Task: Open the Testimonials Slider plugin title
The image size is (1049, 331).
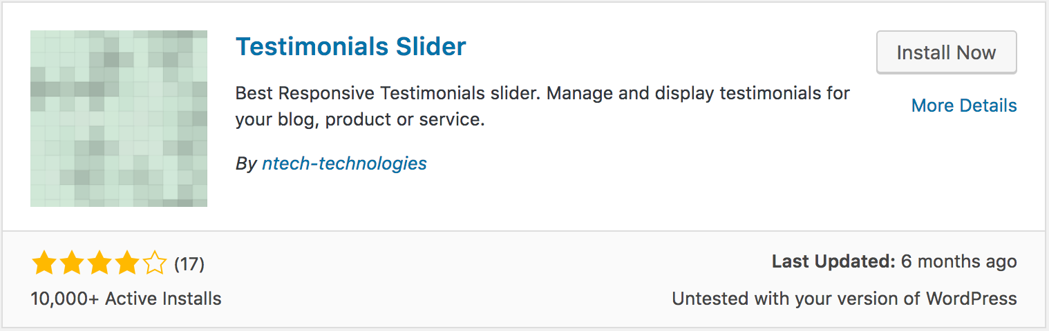Action: 351,46
